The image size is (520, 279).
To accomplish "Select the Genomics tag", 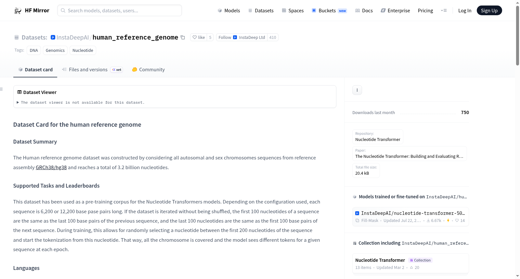I will (55, 50).
